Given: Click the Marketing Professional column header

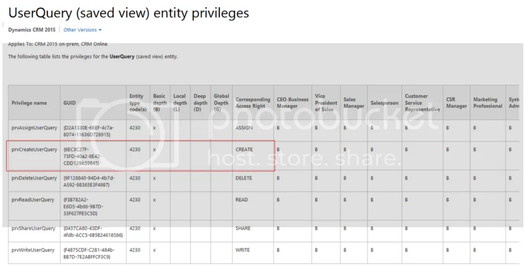Looking at the screenshot, I should point(488,103).
